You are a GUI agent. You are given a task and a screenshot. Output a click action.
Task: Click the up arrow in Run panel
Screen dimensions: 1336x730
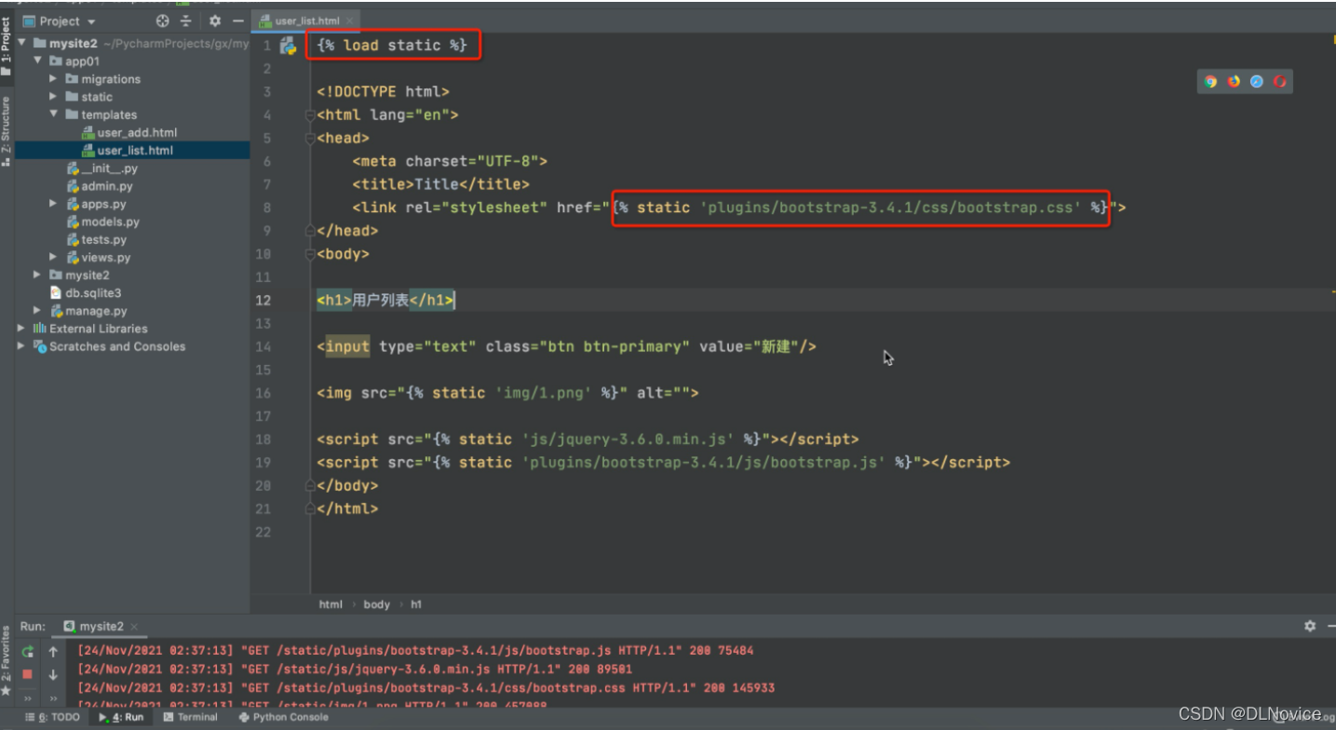click(53, 652)
